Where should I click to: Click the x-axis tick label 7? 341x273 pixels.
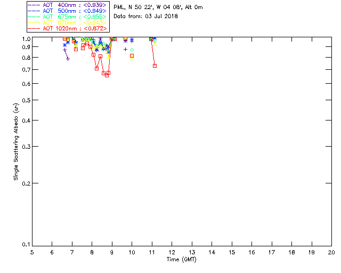(x=72, y=252)
